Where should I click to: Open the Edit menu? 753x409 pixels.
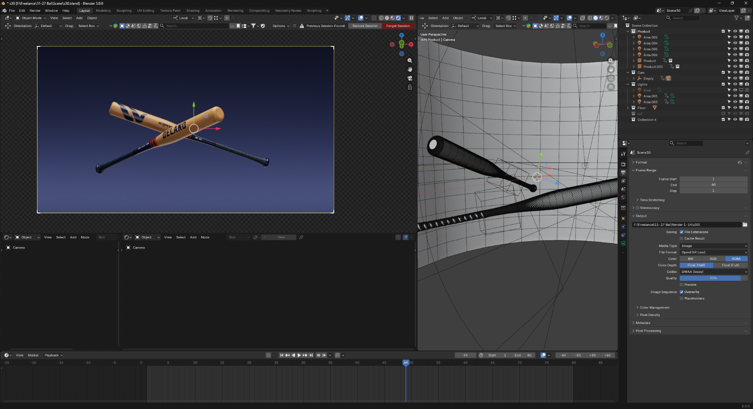[x=22, y=11]
